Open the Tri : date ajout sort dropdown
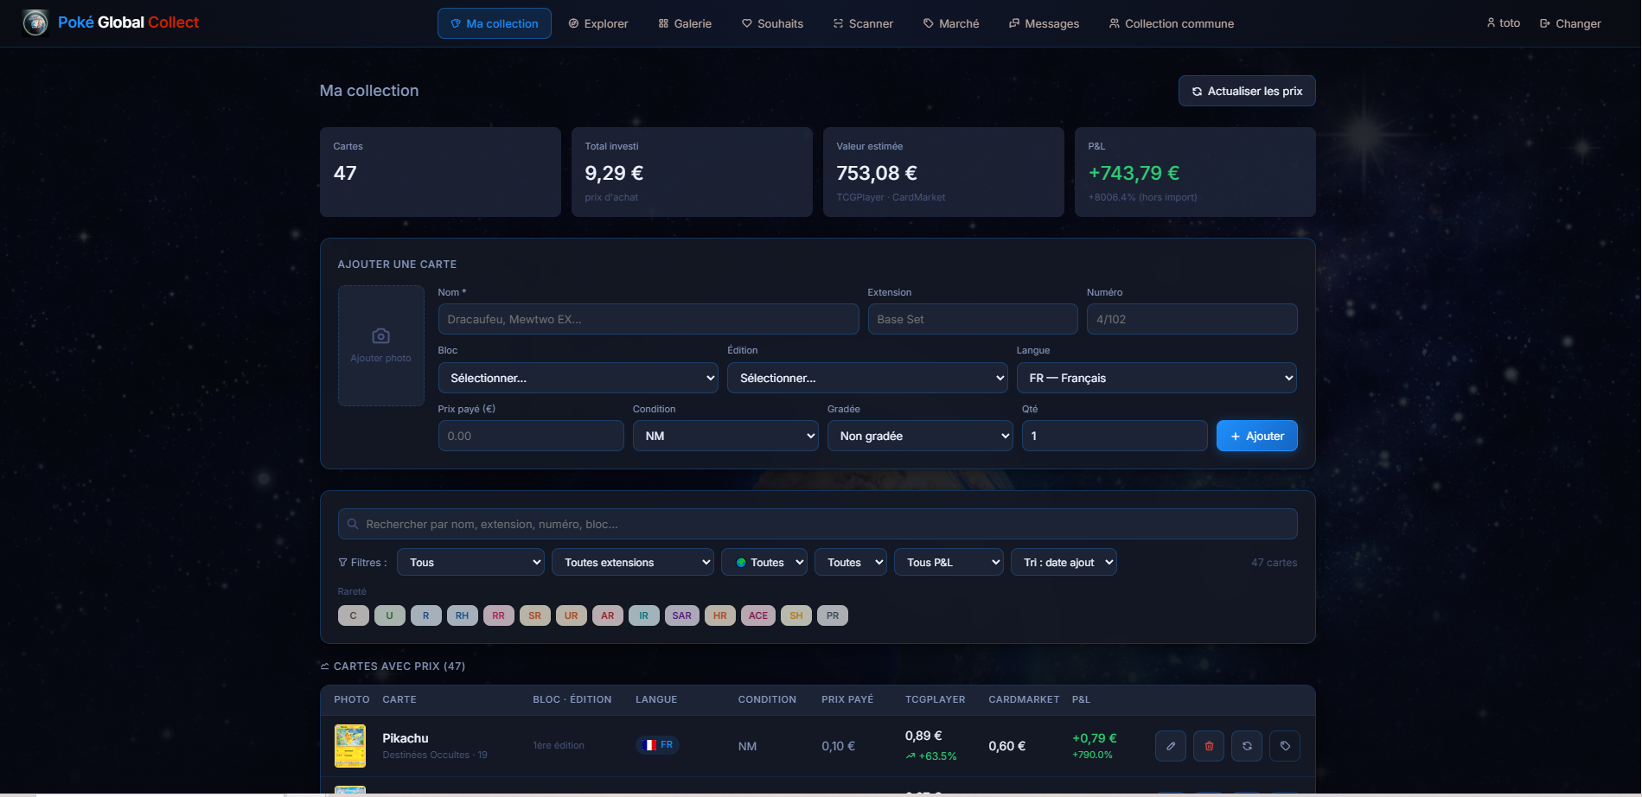The width and height of the screenshot is (1642, 797). [x=1064, y=562]
